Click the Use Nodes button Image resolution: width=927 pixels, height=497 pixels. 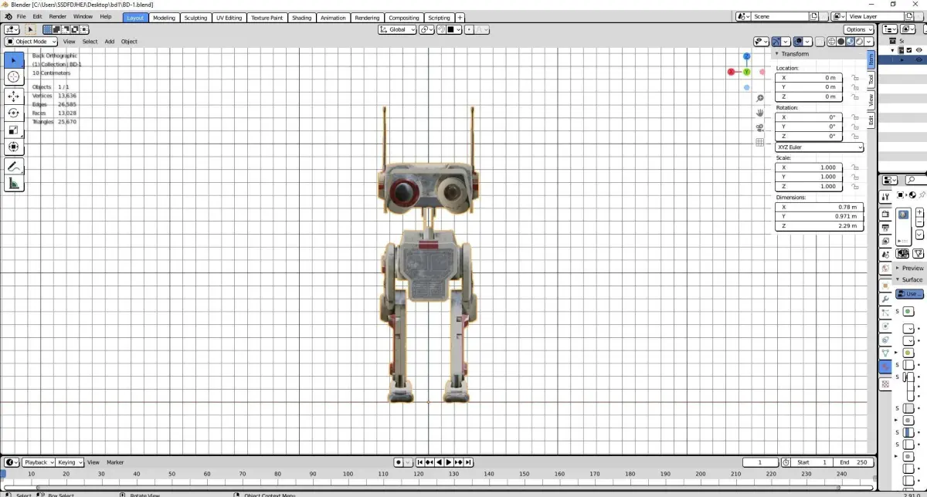click(x=910, y=294)
